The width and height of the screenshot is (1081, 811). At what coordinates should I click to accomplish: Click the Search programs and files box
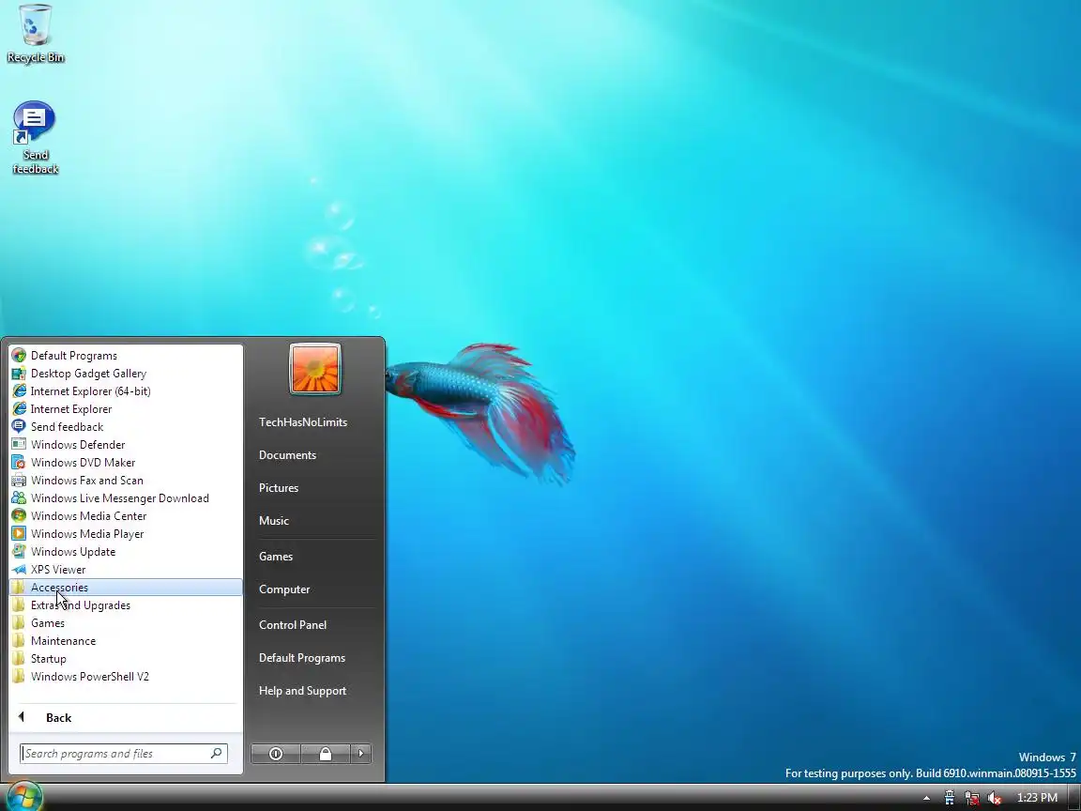[124, 754]
